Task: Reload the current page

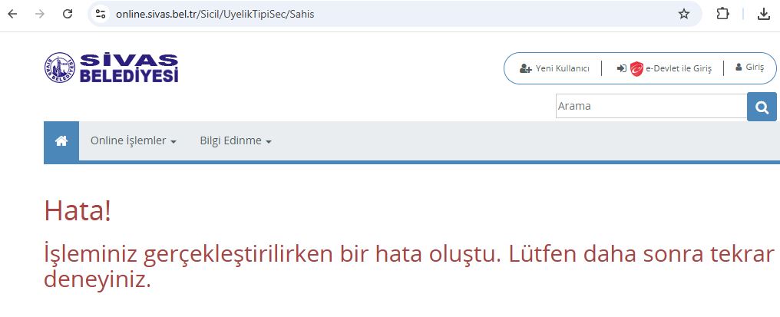Action: click(x=68, y=14)
